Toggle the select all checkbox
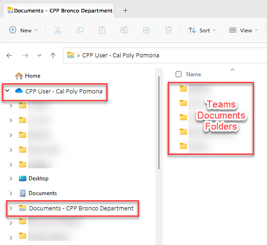This screenshot has height=245, width=267. point(178,74)
